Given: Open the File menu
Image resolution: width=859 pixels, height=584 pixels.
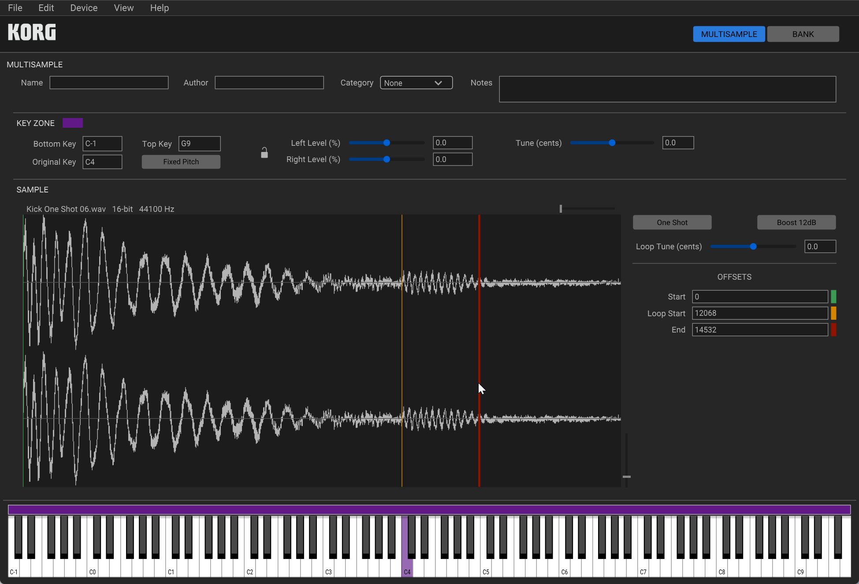Looking at the screenshot, I should click(15, 8).
